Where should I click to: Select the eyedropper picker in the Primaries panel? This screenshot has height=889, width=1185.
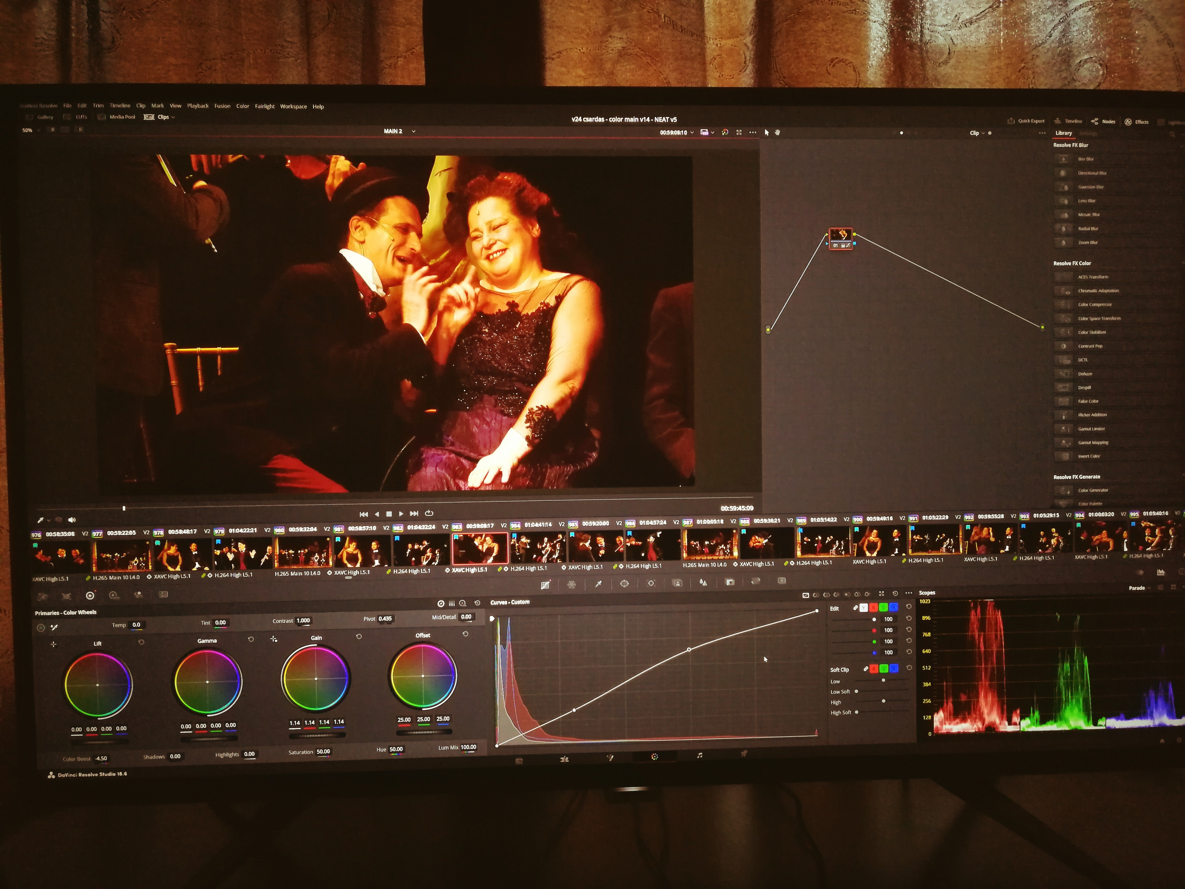tap(54, 628)
